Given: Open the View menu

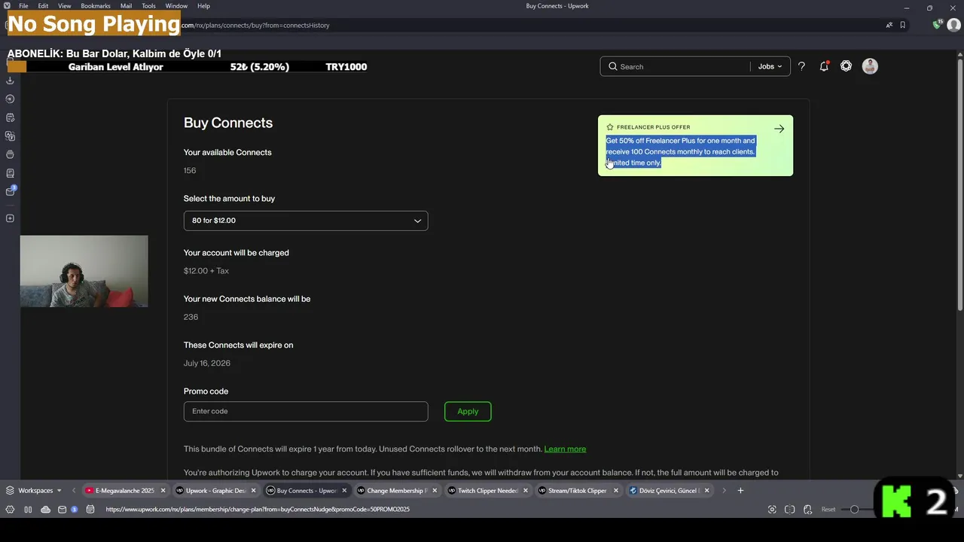Looking at the screenshot, I should (x=65, y=6).
